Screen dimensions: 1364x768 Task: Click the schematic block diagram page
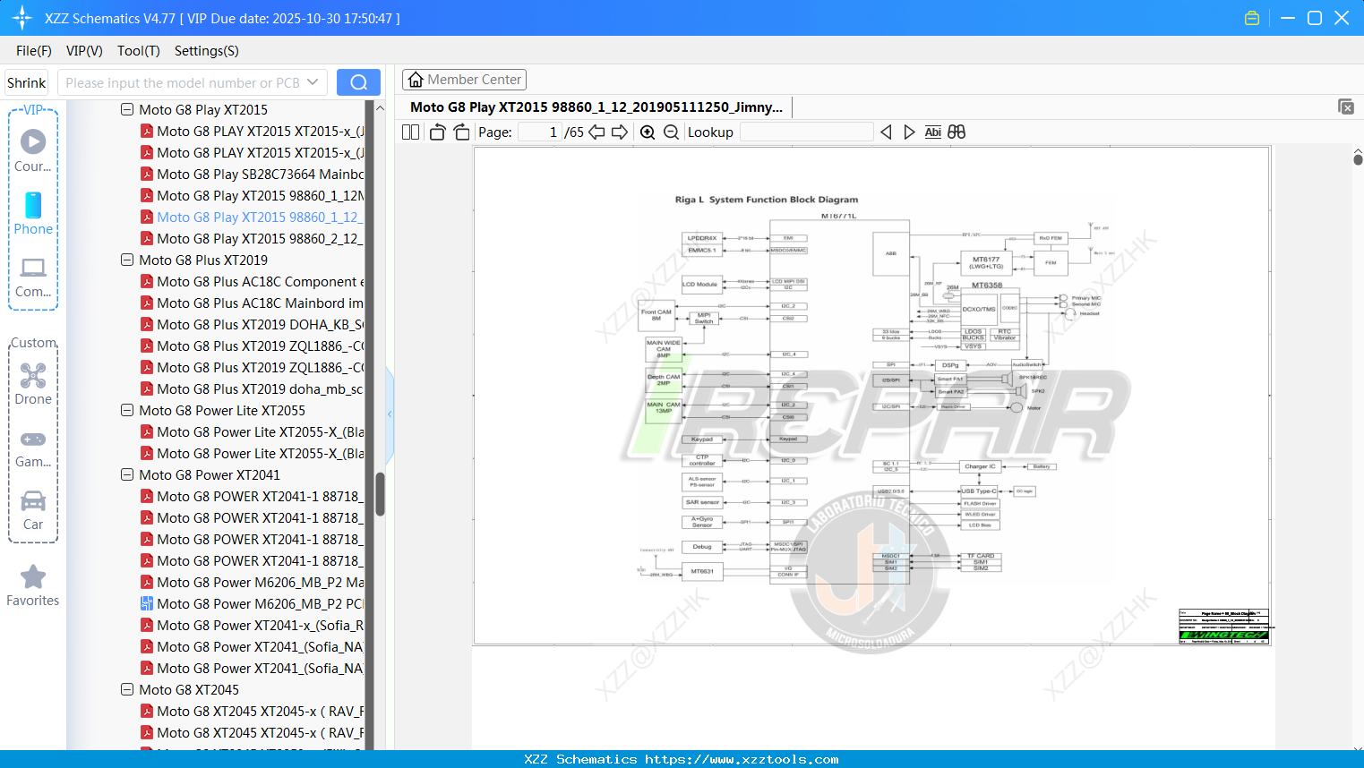pyautogui.click(x=871, y=396)
